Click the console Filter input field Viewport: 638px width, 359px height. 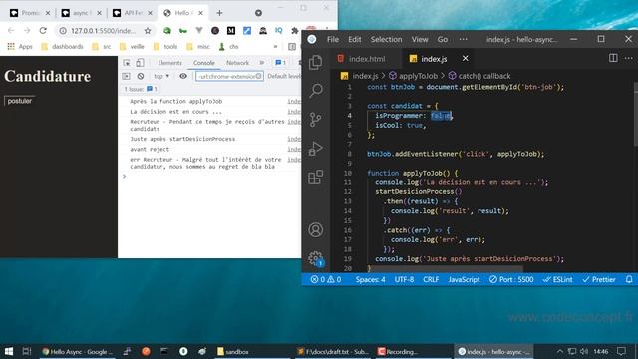[x=229, y=76]
